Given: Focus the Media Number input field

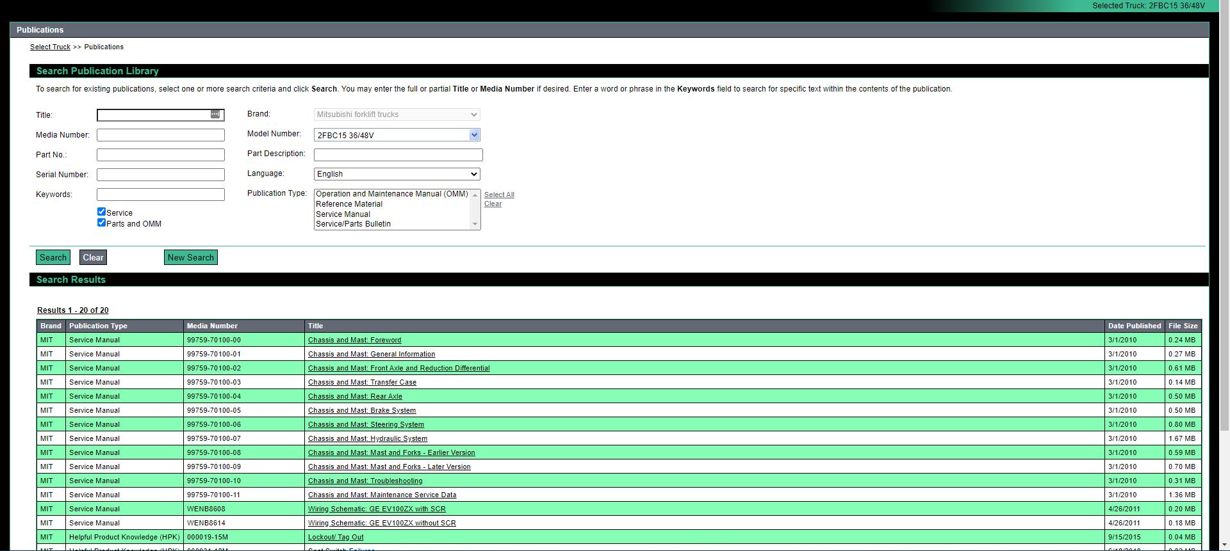Looking at the screenshot, I should point(160,135).
